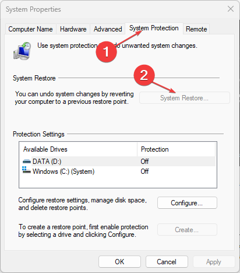Click the red step 2 marker
Screen dimensions: 240x273
(144, 75)
